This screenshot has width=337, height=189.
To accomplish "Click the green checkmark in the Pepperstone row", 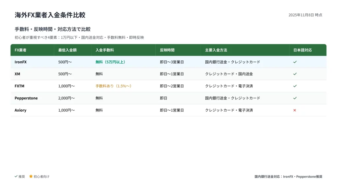I will (x=295, y=98).
